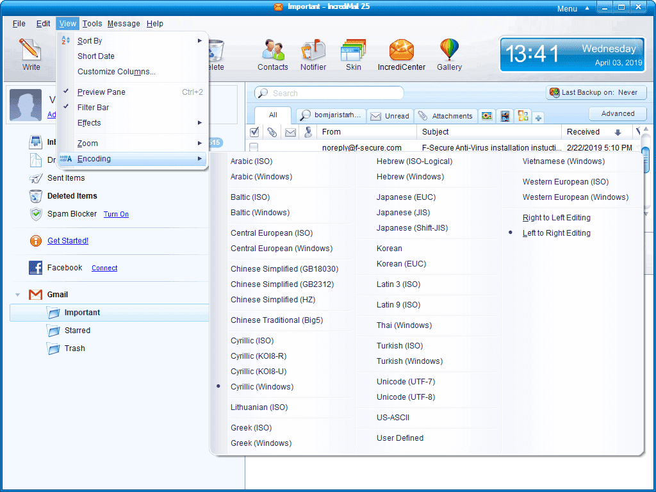Switch to the Unread filter tab

(x=390, y=116)
